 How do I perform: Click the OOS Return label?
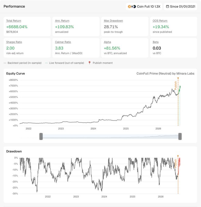[x=160, y=21]
